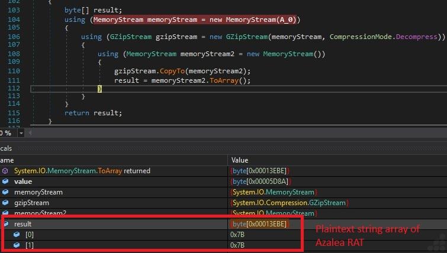The width and height of the screenshot is (447, 253).
Task: Click the highlighted MemoryStream(A_0) statement
Action: coord(195,20)
